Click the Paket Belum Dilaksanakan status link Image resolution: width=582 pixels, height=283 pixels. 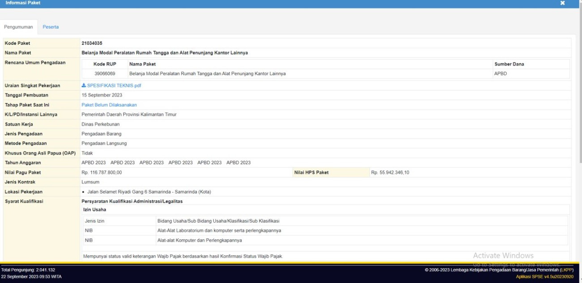click(x=109, y=105)
